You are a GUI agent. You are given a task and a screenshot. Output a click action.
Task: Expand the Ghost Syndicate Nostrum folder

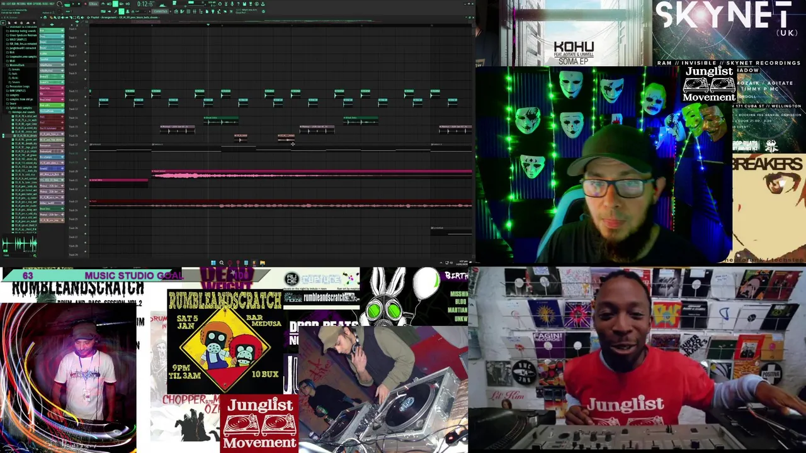point(21,35)
